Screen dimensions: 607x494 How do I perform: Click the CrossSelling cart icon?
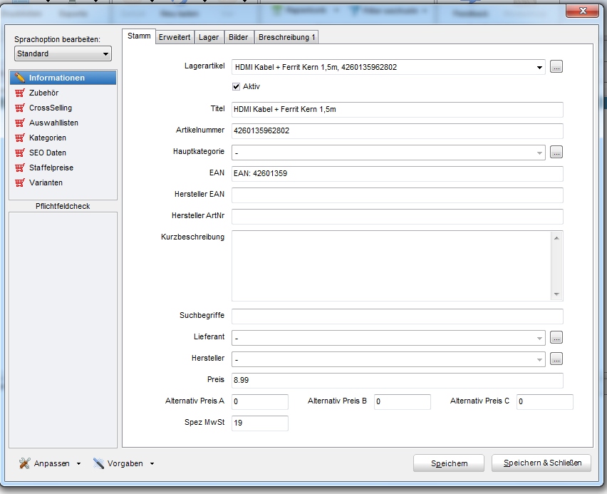(20, 108)
